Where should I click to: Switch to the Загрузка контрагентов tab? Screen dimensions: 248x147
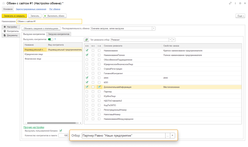60,34
